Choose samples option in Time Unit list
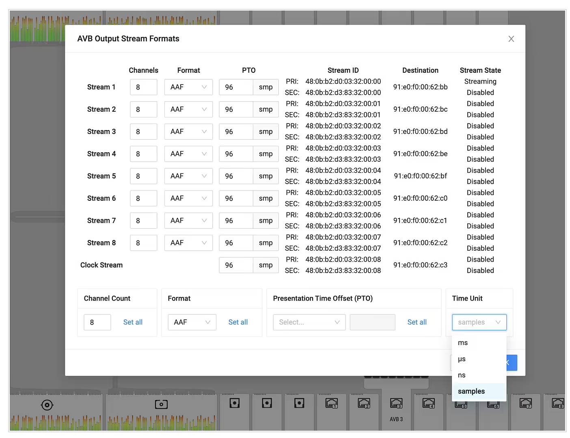This screenshot has height=438, width=570. point(479,391)
